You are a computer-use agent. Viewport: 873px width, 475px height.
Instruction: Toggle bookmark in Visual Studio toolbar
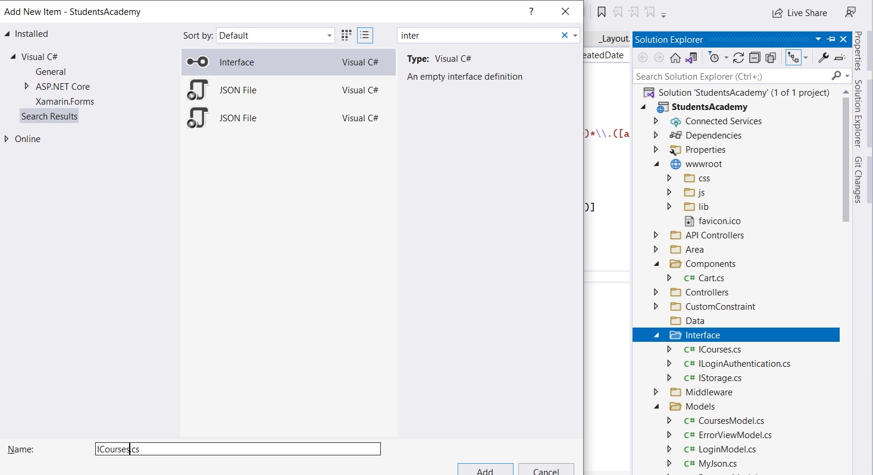coord(602,12)
